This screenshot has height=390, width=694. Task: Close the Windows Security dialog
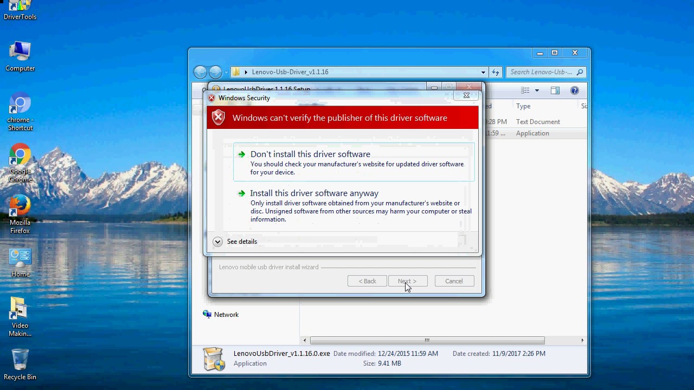(x=466, y=96)
